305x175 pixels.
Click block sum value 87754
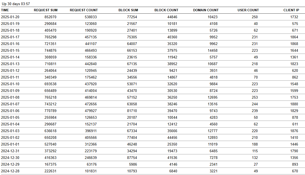pyautogui.click(x=132, y=158)
